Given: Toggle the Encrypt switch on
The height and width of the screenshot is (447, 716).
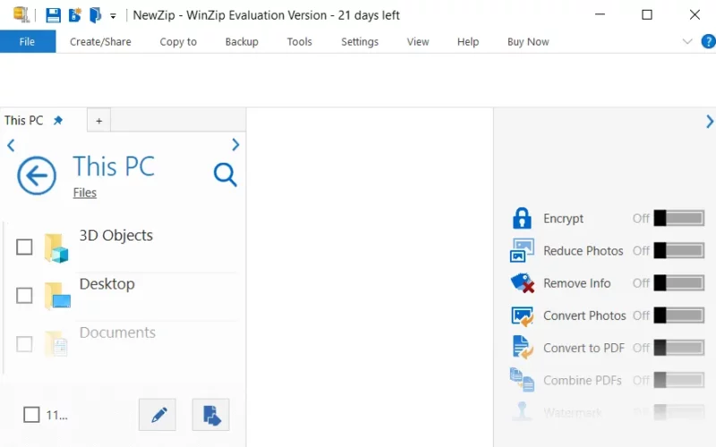Looking at the screenshot, I should pyautogui.click(x=679, y=218).
